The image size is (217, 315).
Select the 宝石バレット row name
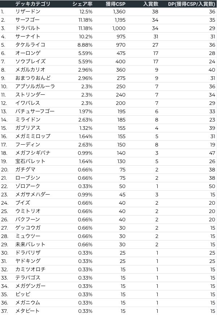[x=30, y=161]
